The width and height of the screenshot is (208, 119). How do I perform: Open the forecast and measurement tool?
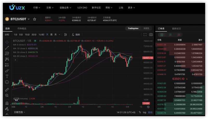click(7, 65)
